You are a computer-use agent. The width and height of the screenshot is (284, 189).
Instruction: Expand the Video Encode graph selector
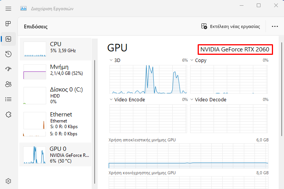click(111, 100)
